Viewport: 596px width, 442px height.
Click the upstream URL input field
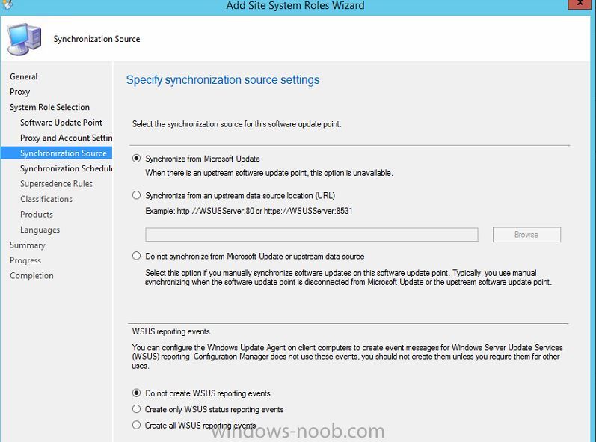312,235
